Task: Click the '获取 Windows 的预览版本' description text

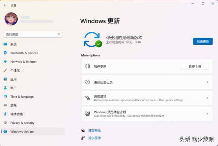Action: click(129, 116)
